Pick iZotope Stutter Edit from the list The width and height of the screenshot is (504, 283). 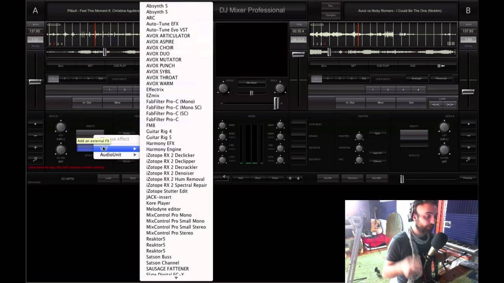(167, 191)
